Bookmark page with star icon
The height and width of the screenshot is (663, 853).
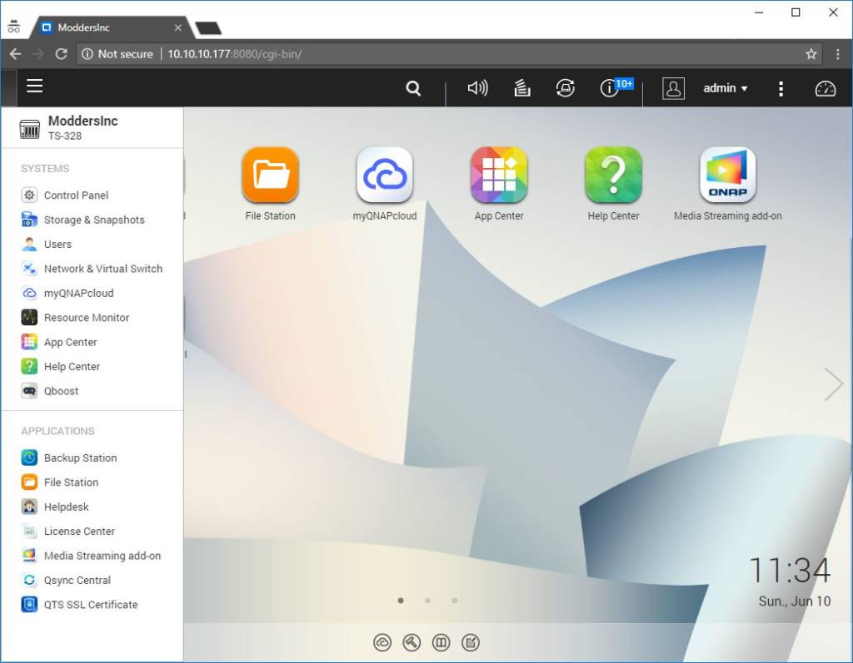811,54
